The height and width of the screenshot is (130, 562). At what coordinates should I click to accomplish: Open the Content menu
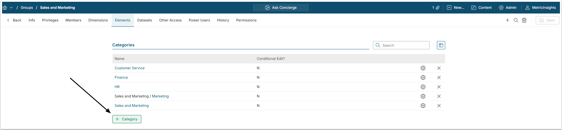(x=481, y=8)
